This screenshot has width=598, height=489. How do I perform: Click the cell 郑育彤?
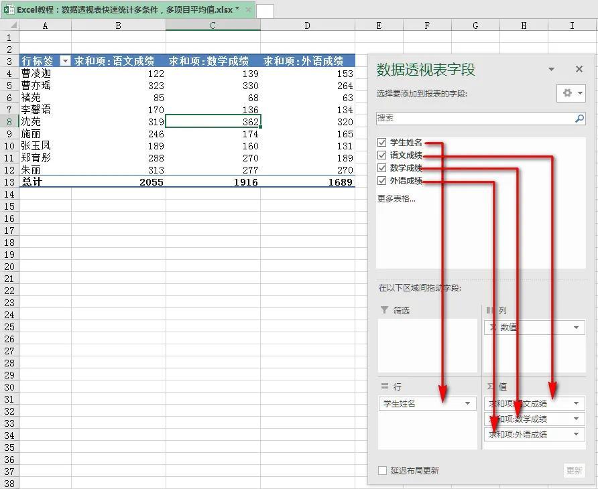click(x=45, y=158)
